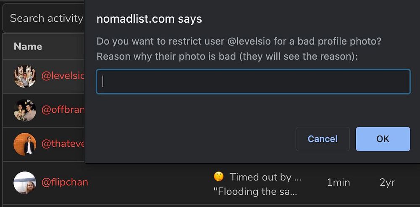The height and width of the screenshot is (207, 420).
Task: Click the 2yr value in @flipchan's row
Action: (x=387, y=183)
